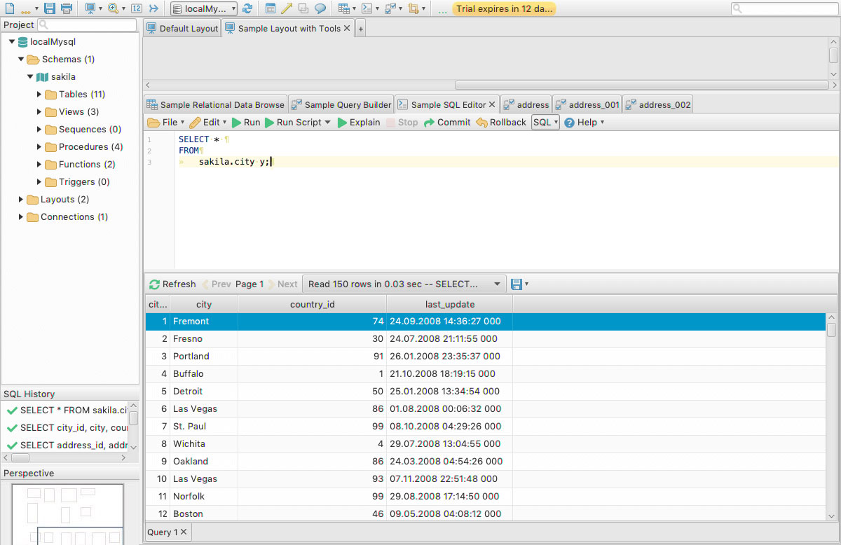Viewport: 841px width, 545px height.
Task: Click the last_update column header
Action: coord(450,305)
